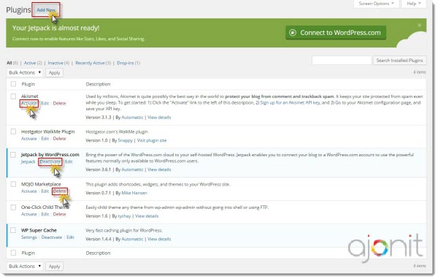Check the Akismet plugin checkbox
438x279 pixels.
[x=13, y=96]
